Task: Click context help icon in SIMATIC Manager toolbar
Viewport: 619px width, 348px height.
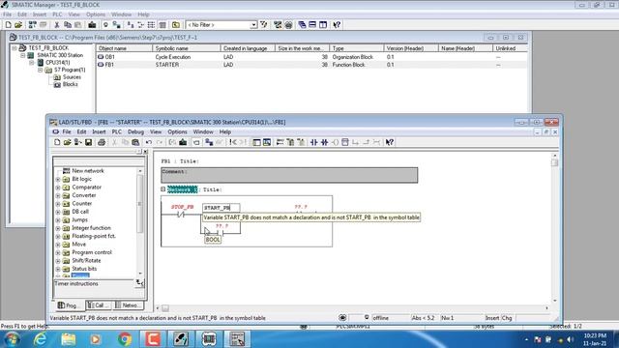Action: 337,25
